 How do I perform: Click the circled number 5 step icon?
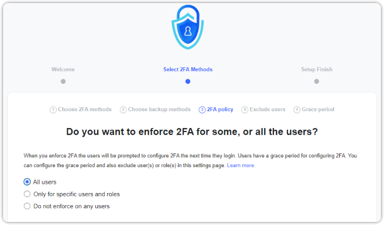click(x=297, y=110)
